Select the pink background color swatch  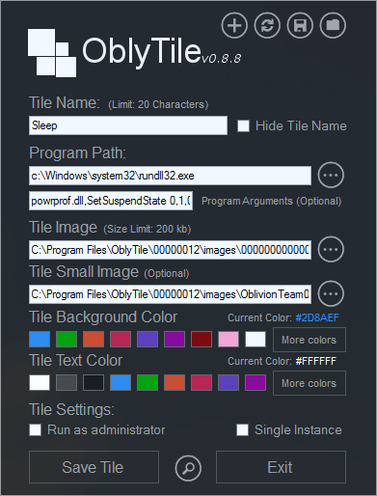(x=229, y=340)
